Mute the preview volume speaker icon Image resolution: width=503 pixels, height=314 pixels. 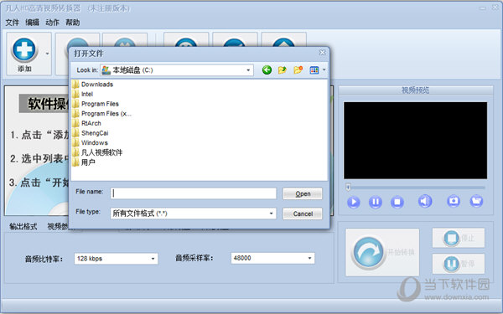coord(425,201)
